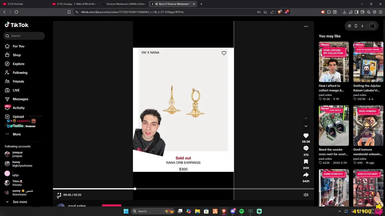Toggle the browser sidebar panel
385x216 pixels.
point(356,12)
